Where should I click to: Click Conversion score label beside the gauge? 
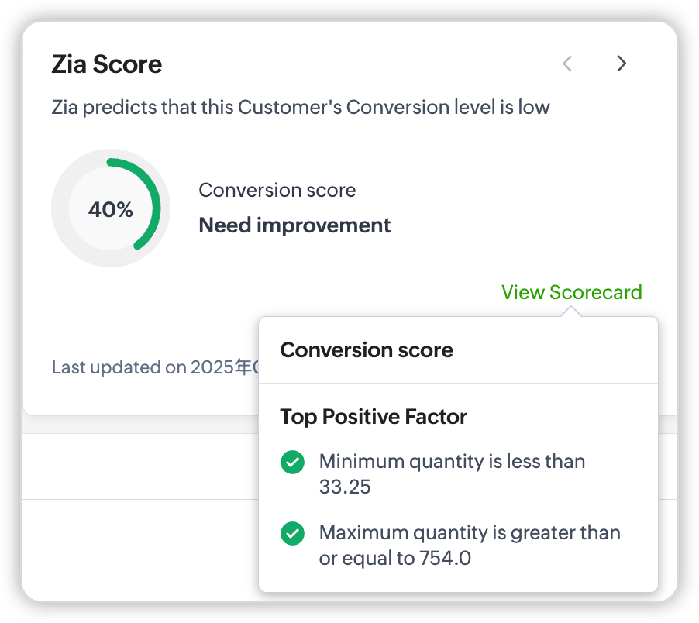(277, 190)
